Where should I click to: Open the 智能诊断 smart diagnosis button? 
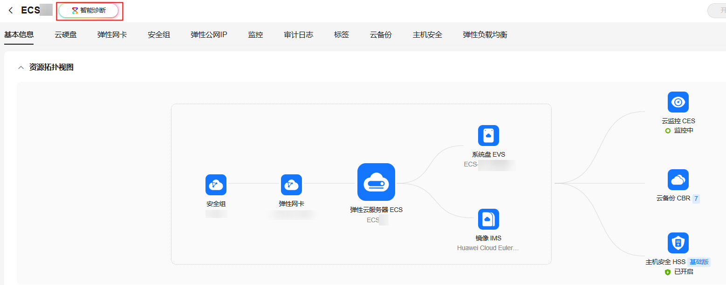(89, 10)
